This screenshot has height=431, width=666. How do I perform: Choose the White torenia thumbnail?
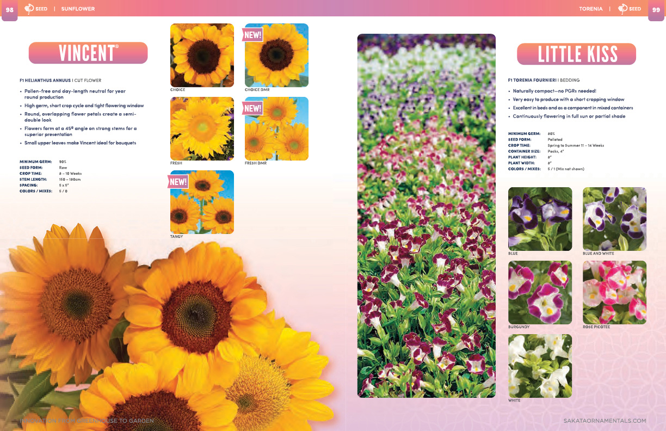540,366
